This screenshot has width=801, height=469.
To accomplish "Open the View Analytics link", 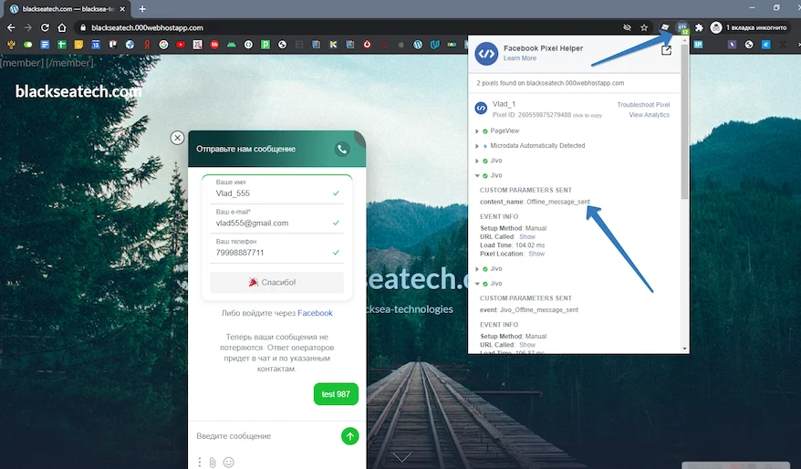I will (650, 115).
